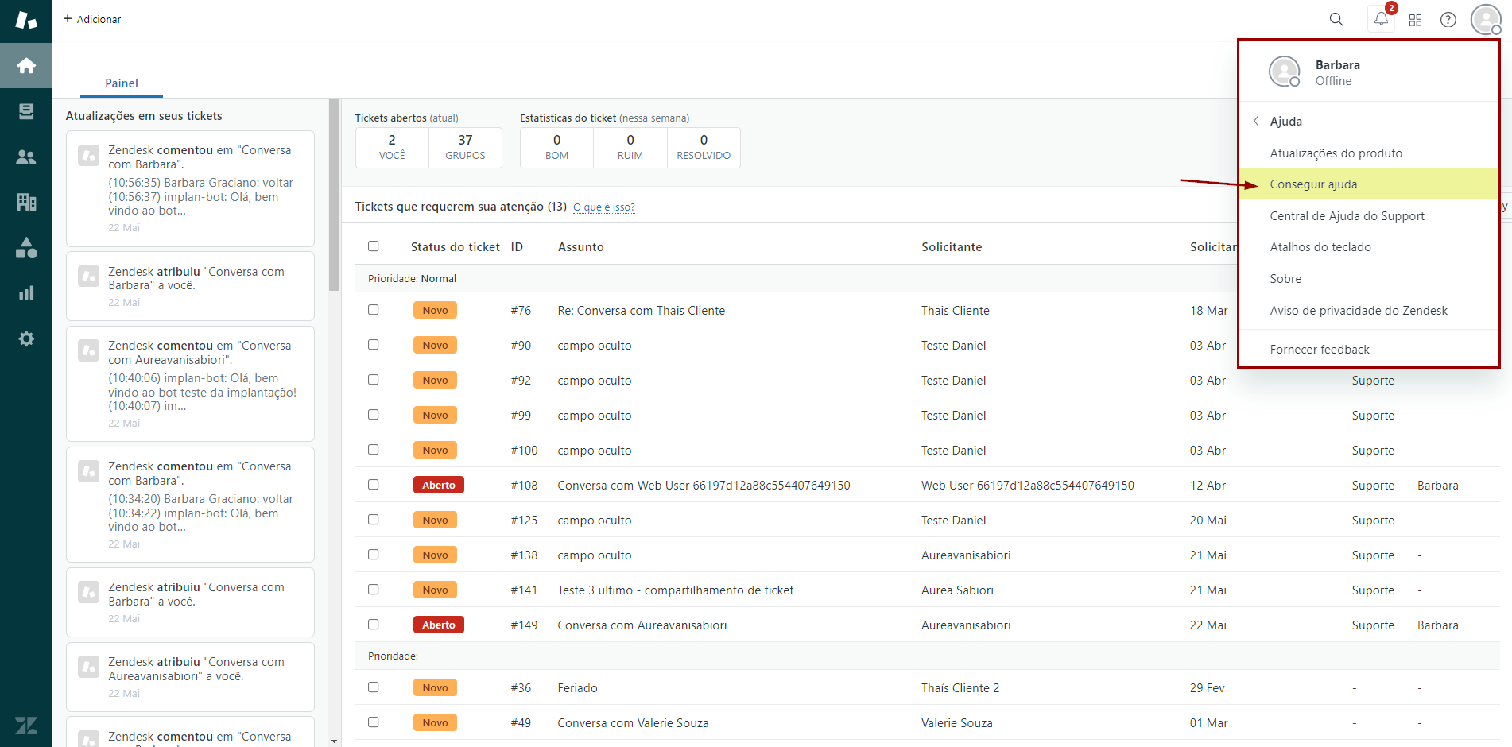Click the search magnifier icon

[1336, 20]
